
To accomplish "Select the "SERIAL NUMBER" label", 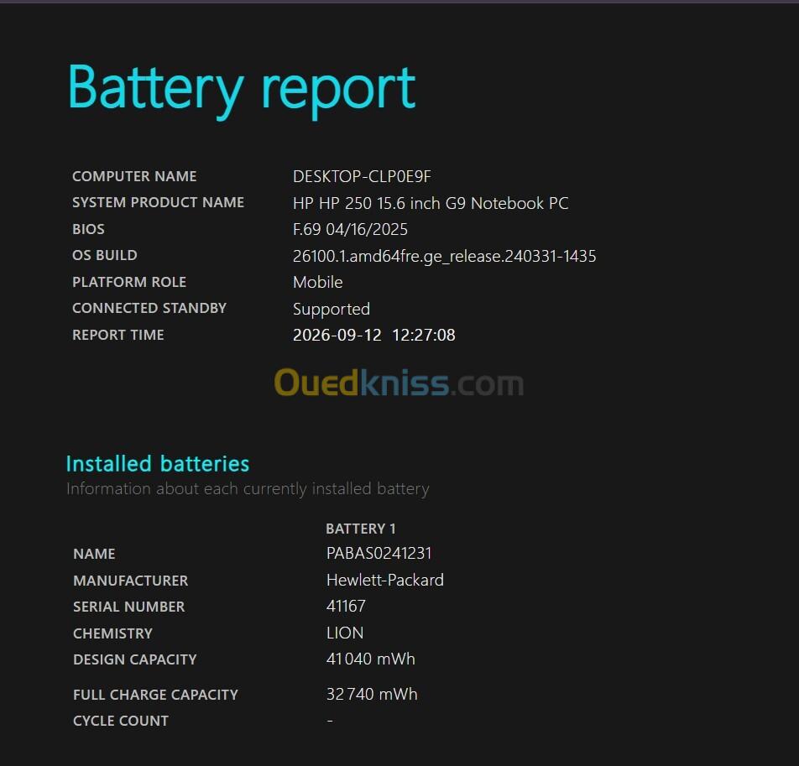I will pyautogui.click(x=129, y=607).
